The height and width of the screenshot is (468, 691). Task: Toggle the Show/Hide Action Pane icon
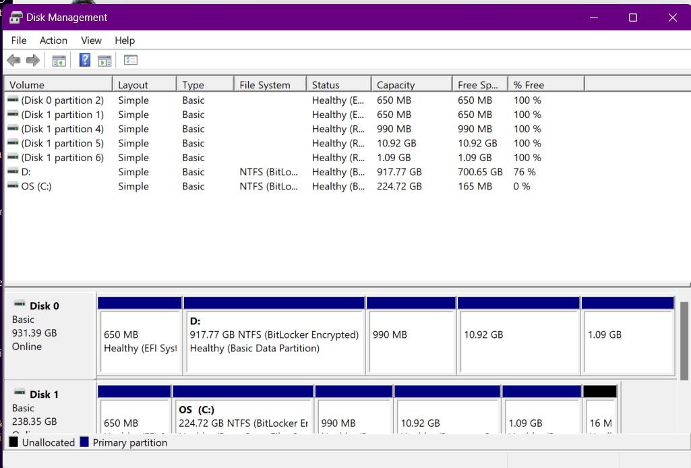click(x=104, y=61)
